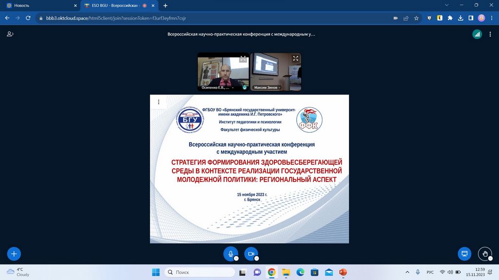Screen dimensions: 499x280
Task: Check the green connection status indicator
Action: [477, 34]
